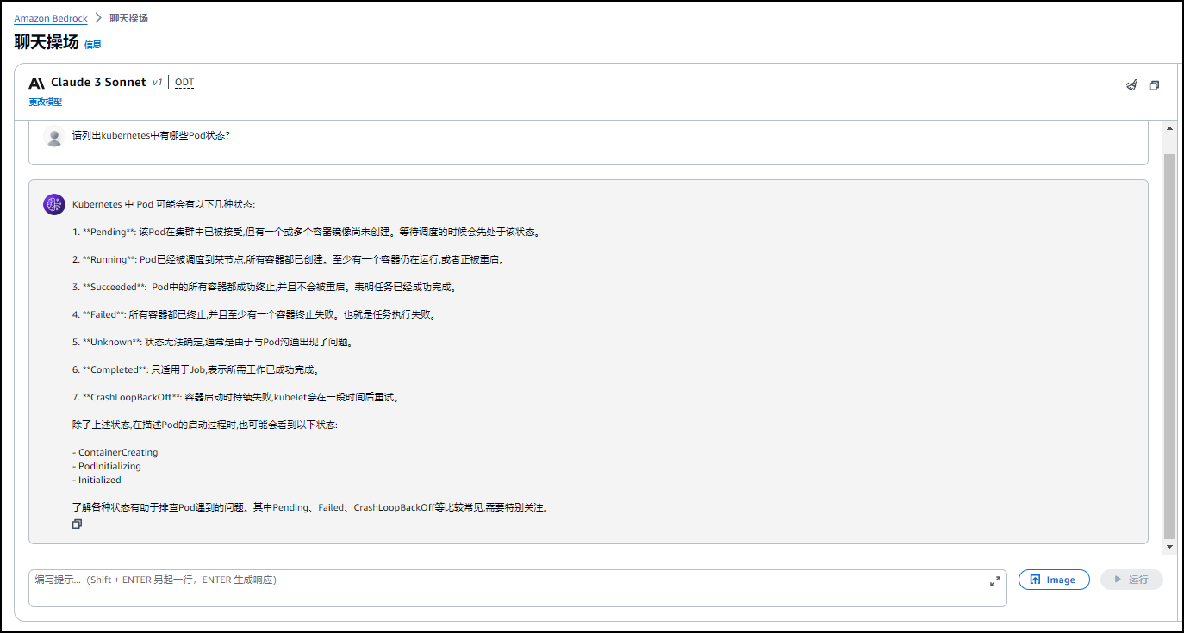Open the model selector via 更改模型
1184x633 pixels.
pos(44,102)
